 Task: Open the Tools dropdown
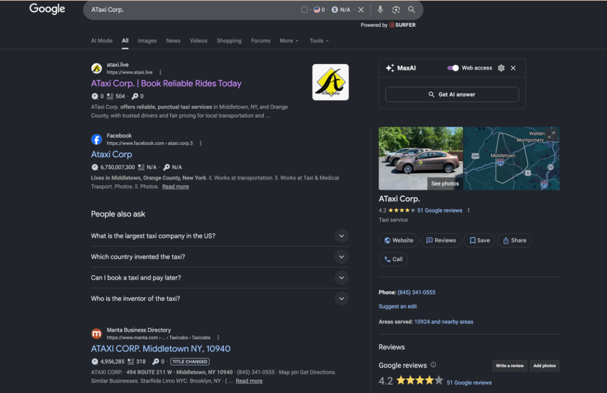(x=319, y=41)
